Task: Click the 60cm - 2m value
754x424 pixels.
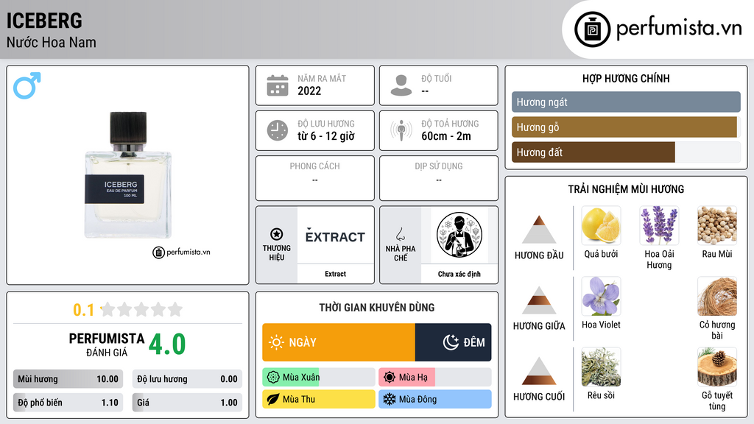Action: coord(446,136)
